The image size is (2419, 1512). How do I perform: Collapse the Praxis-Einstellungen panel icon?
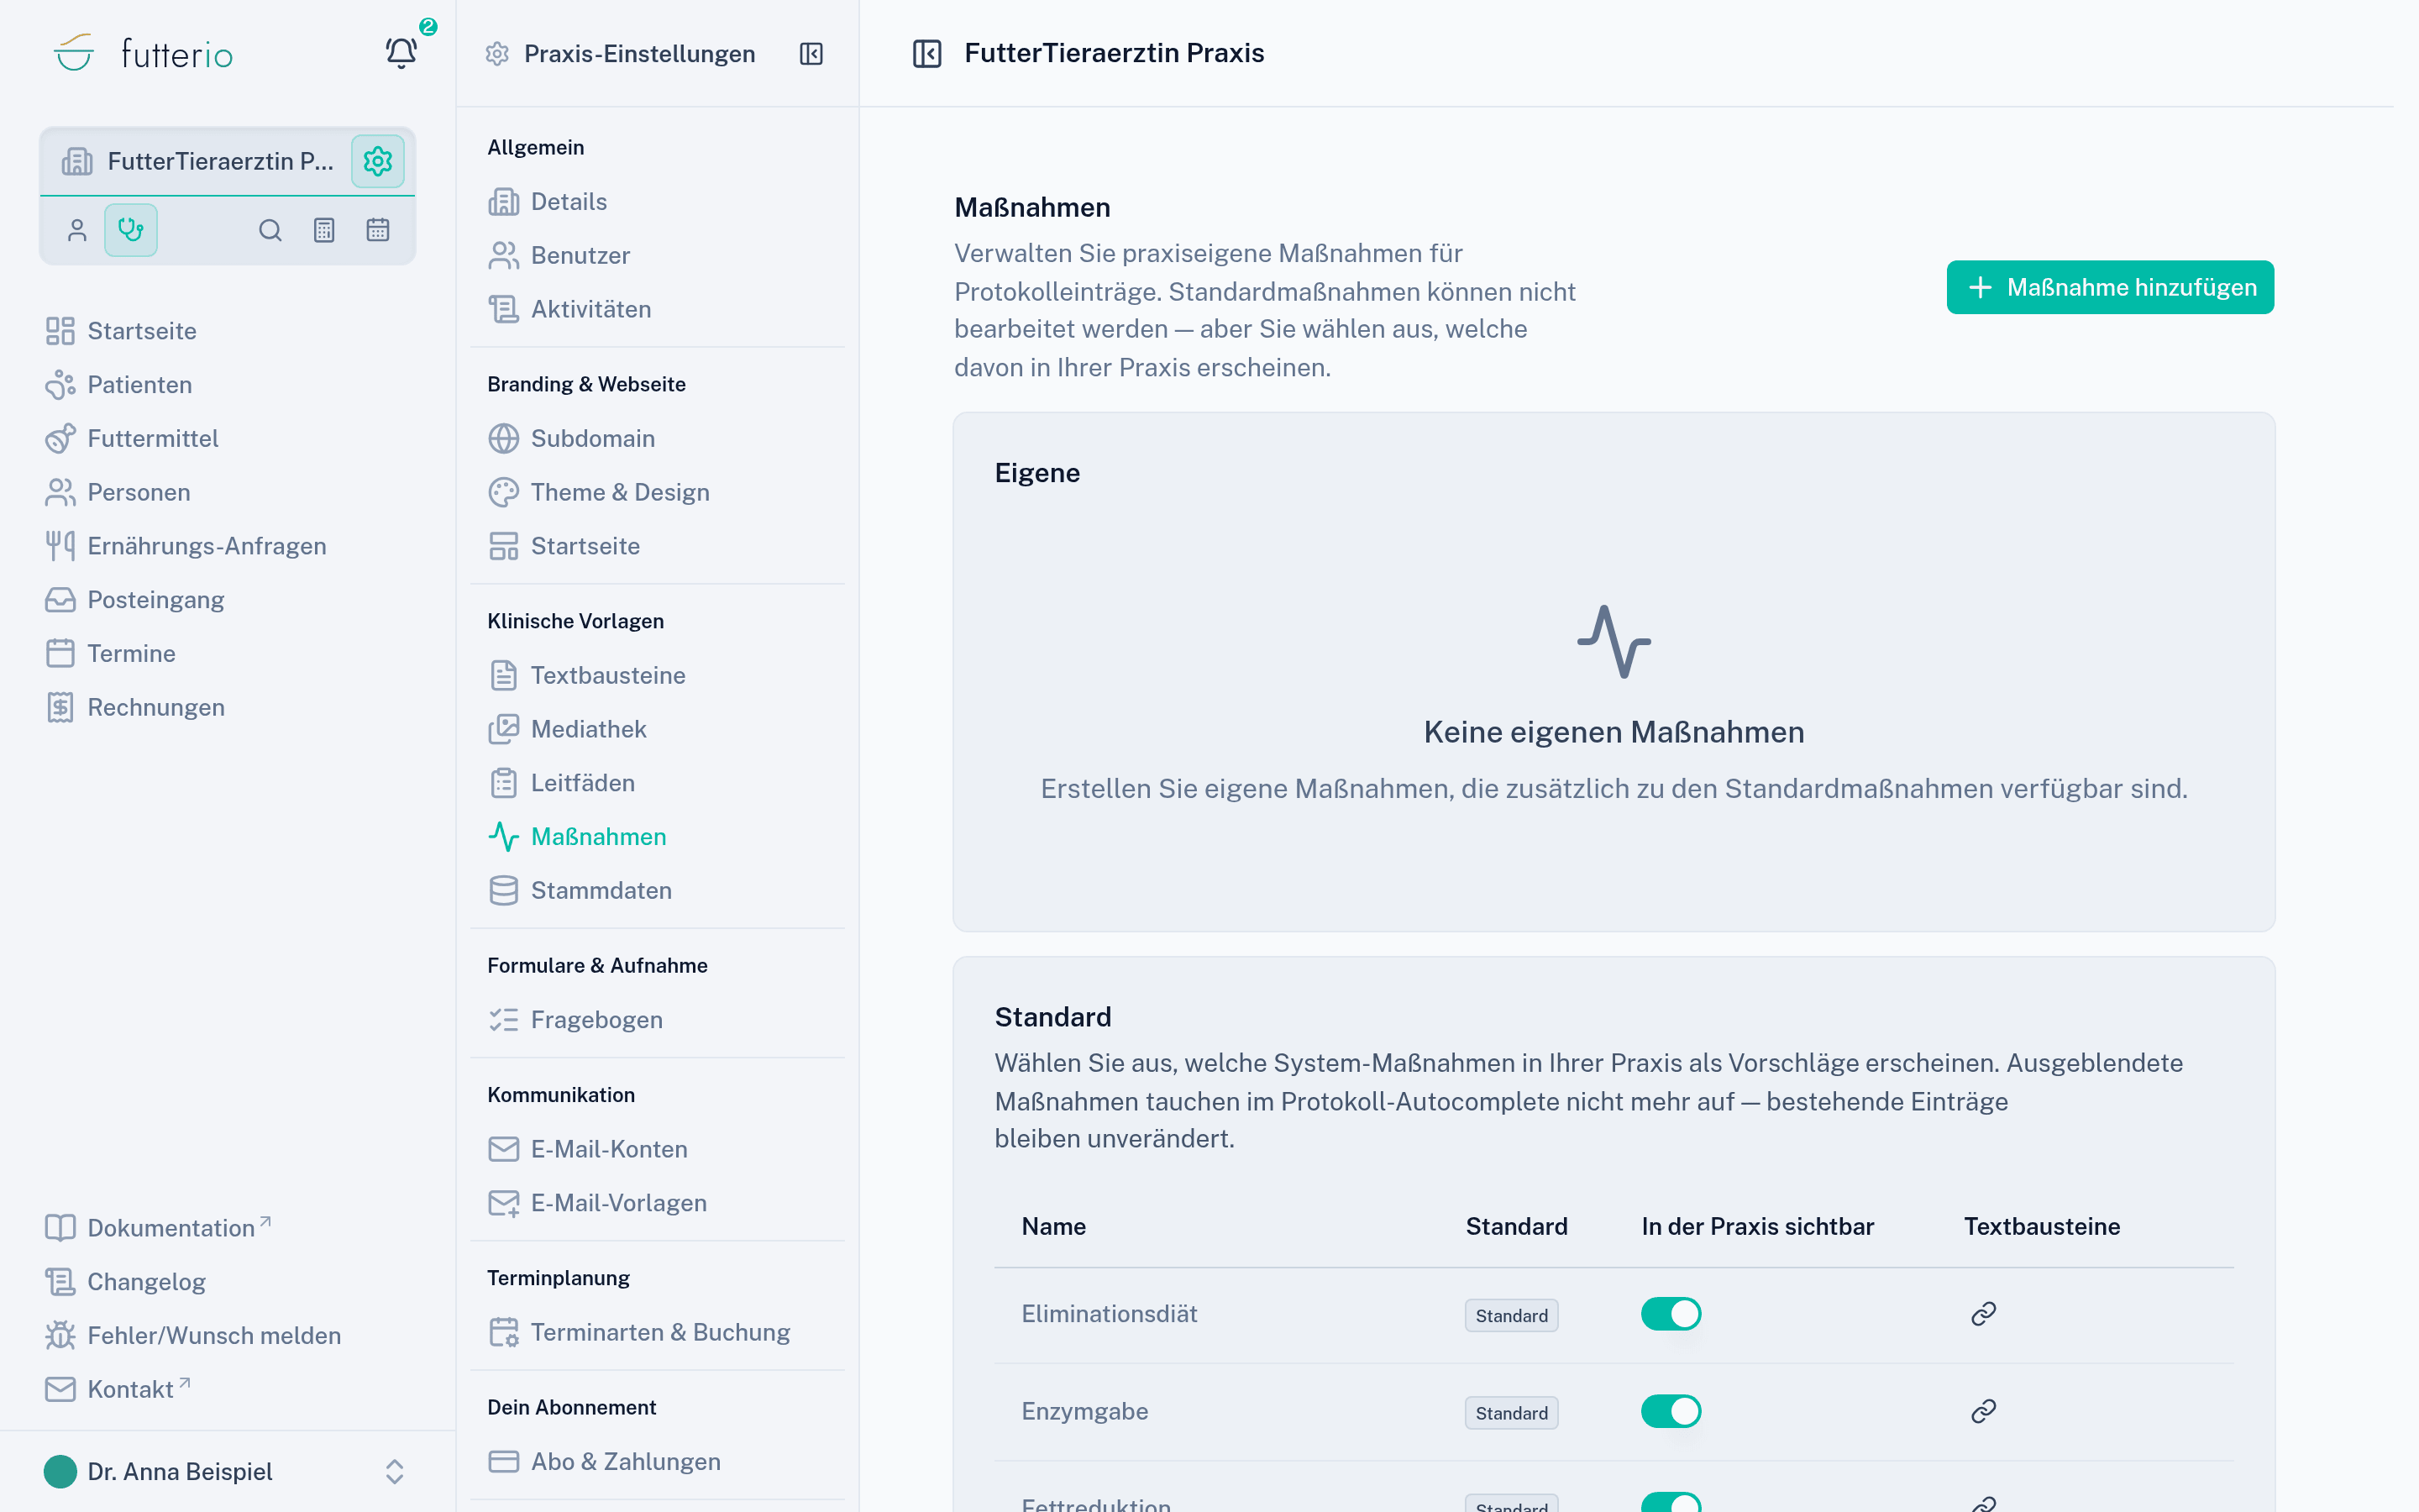click(x=811, y=53)
